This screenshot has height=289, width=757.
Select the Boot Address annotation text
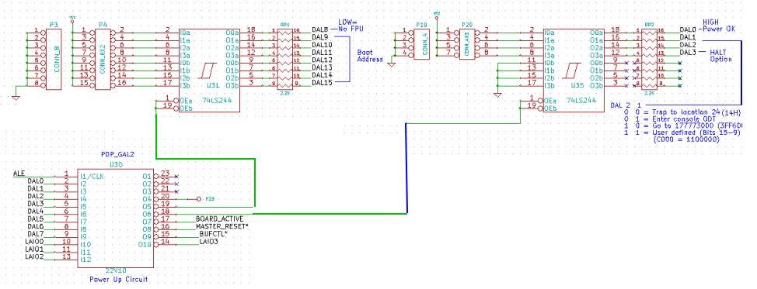[x=370, y=55]
